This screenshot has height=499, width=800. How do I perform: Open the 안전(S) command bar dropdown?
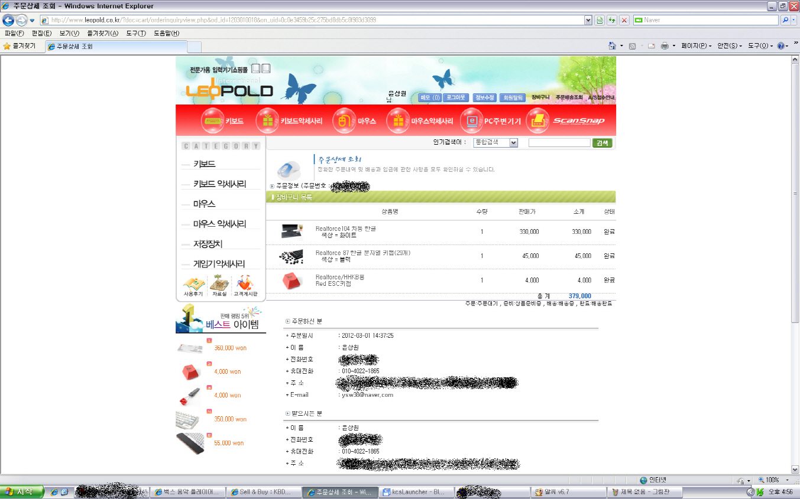coord(730,45)
